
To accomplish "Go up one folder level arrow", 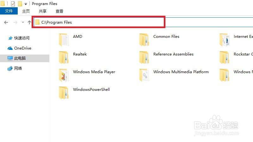I will click(x=29, y=22).
